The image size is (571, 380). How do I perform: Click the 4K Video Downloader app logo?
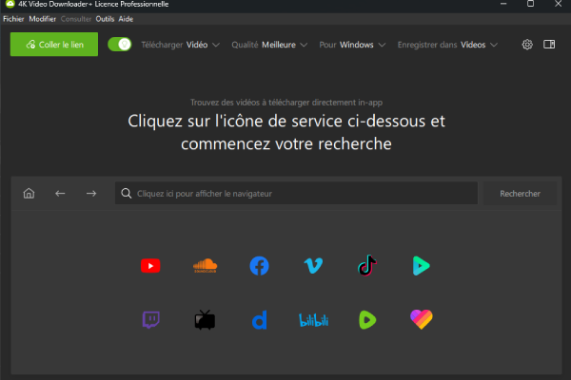[10, 4]
